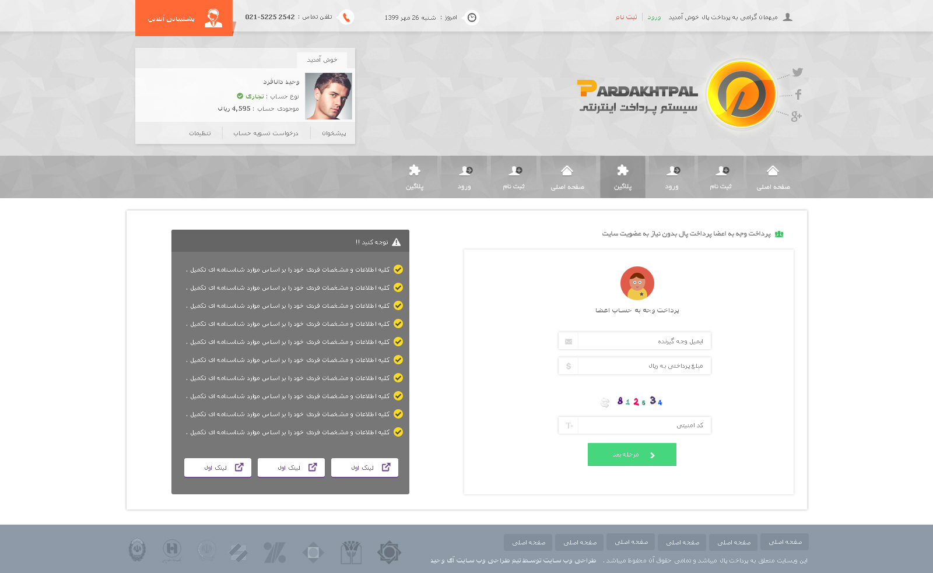The height and width of the screenshot is (573, 933).
Task: Click the پیشخوان link in user panel
Action: click(334, 133)
